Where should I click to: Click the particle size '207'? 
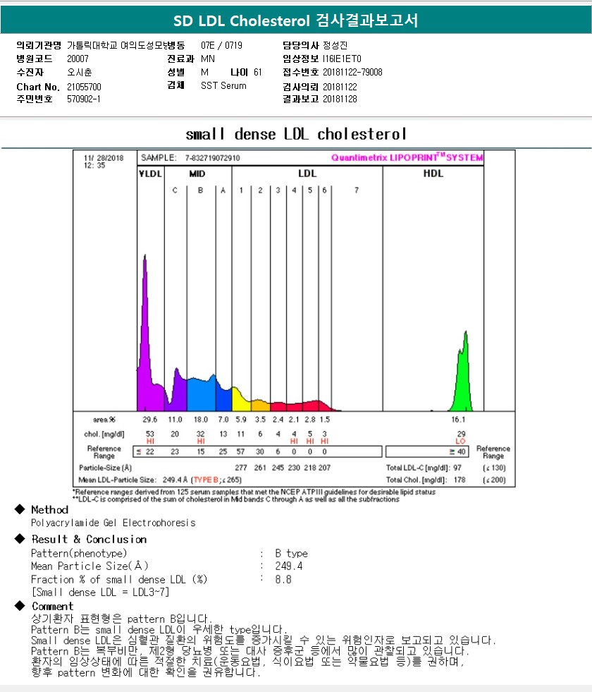coord(324,468)
